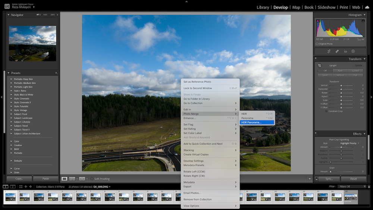The height and width of the screenshot is (210, 373).
Task: Click the Paste button
Action: click(x=46, y=179)
